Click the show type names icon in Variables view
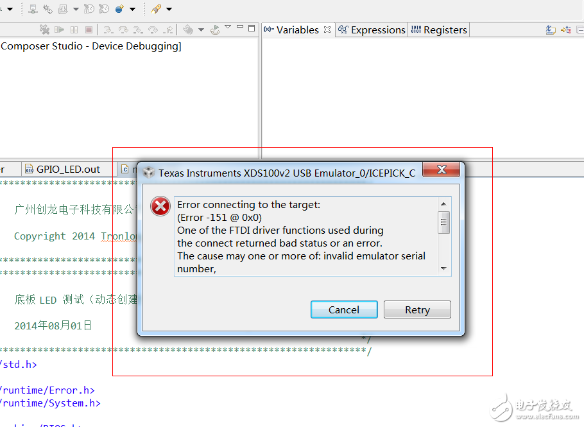 pyautogui.click(x=551, y=30)
